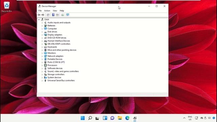The image size is (217, 122).
Task: Click the blue notification badge in the tray
Action: click(x=214, y=118)
